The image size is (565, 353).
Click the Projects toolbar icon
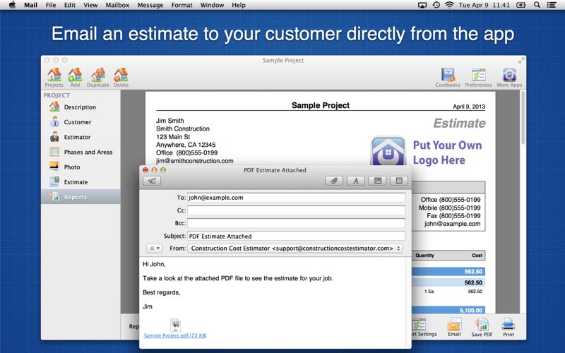click(54, 76)
